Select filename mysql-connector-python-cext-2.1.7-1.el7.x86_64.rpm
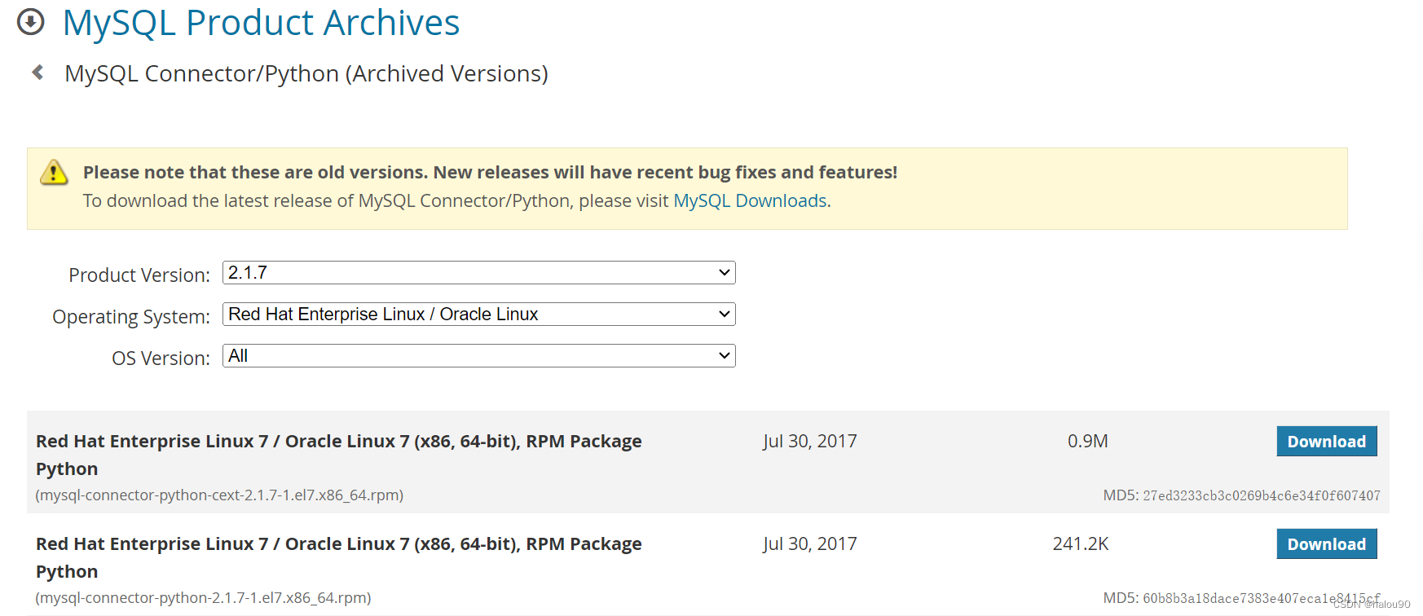Screen dimensions: 1423x616 pyautogui.click(x=219, y=495)
